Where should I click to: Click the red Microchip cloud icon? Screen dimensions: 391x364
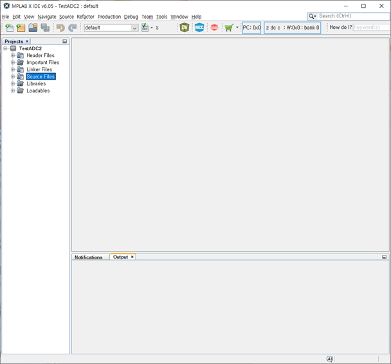[214, 28]
